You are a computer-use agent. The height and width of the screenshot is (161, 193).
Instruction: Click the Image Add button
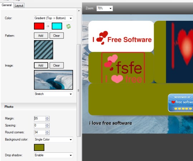click(x=41, y=65)
